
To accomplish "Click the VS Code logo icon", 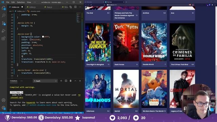I will pos(2,2).
